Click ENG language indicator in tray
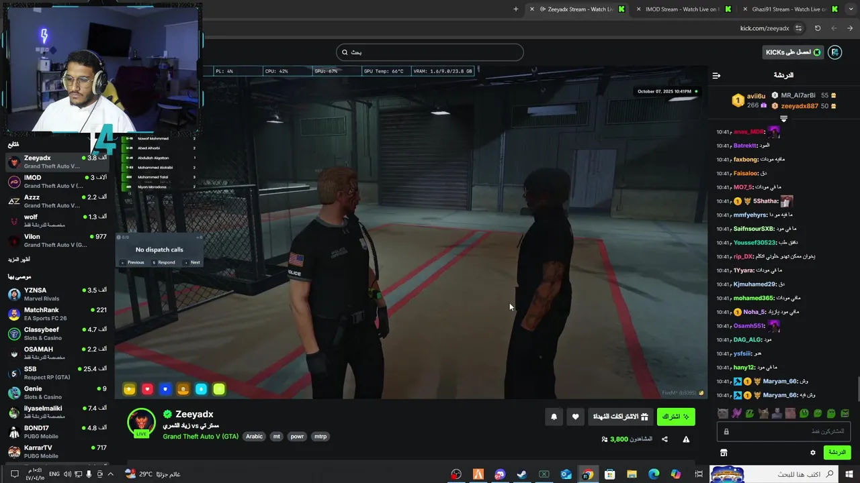Viewport: 860px width, 483px height. [56, 474]
